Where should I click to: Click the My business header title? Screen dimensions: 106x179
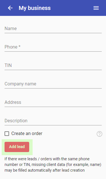[35, 8]
